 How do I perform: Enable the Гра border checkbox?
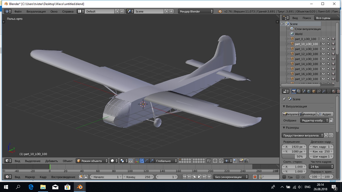click(284, 177)
